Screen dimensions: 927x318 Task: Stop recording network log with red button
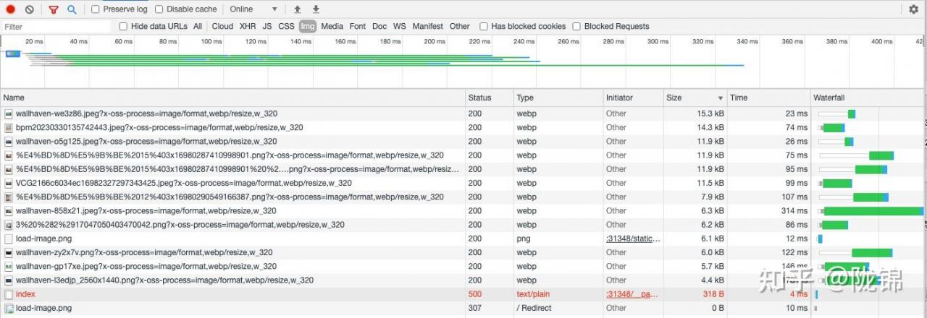click(x=11, y=9)
